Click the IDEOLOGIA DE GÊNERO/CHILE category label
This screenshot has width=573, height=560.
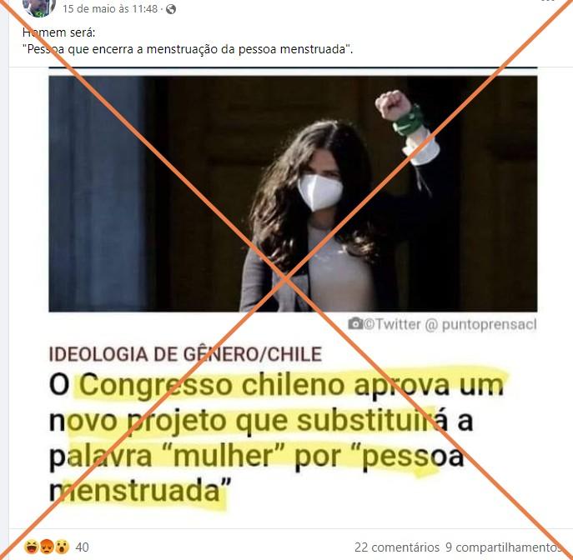click(185, 354)
